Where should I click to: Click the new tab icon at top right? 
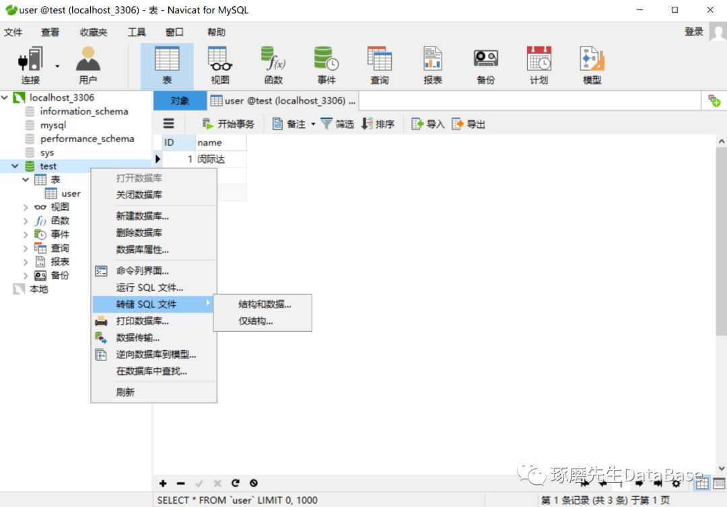(x=714, y=100)
